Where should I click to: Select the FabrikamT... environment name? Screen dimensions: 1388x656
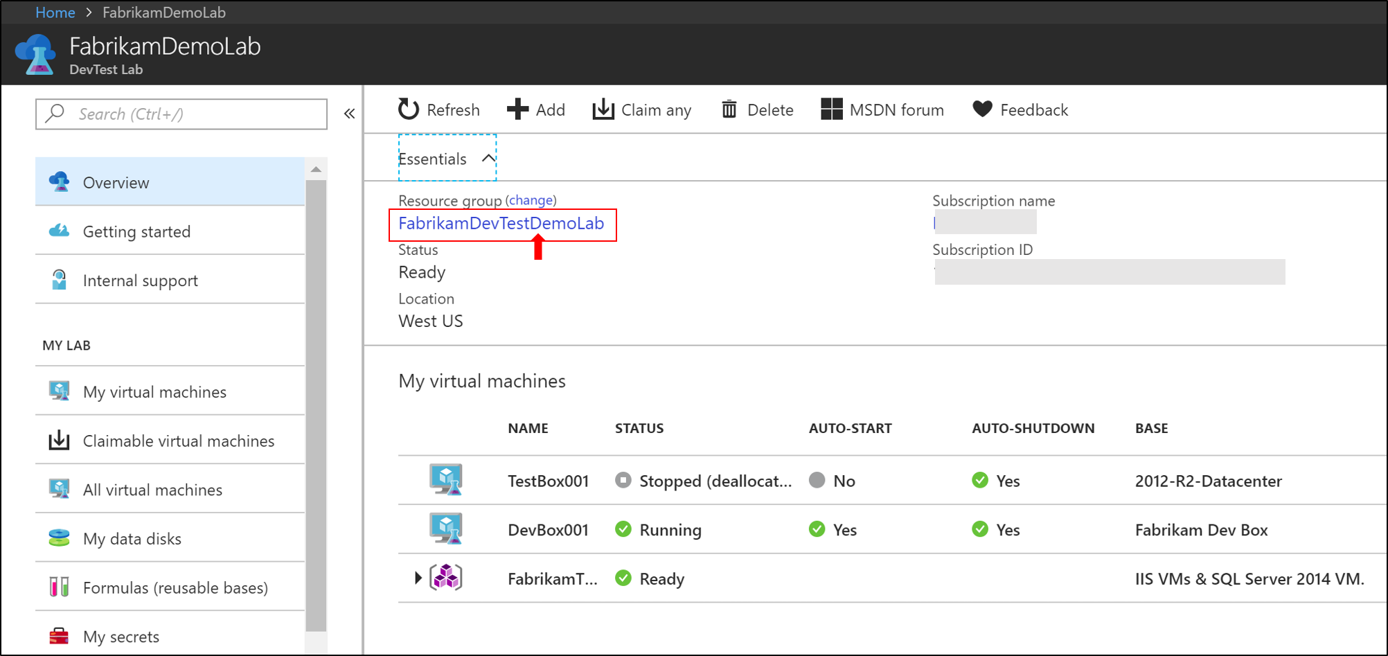(x=552, y=578)
